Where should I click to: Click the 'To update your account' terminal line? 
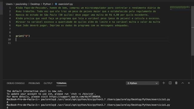point(51,94)
